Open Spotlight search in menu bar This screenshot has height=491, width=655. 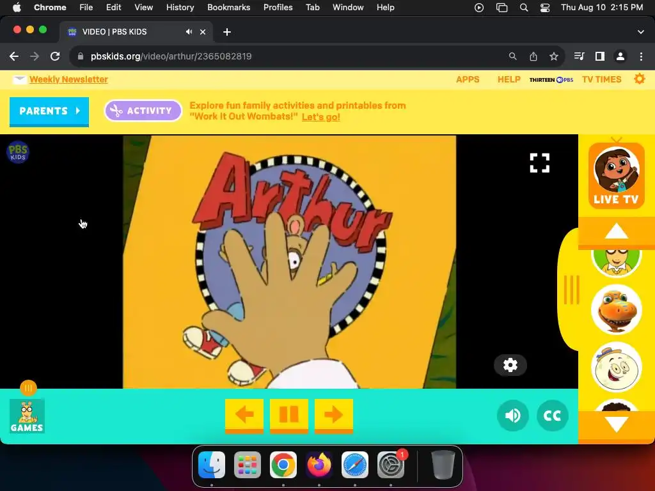click(x=523, y=8)
